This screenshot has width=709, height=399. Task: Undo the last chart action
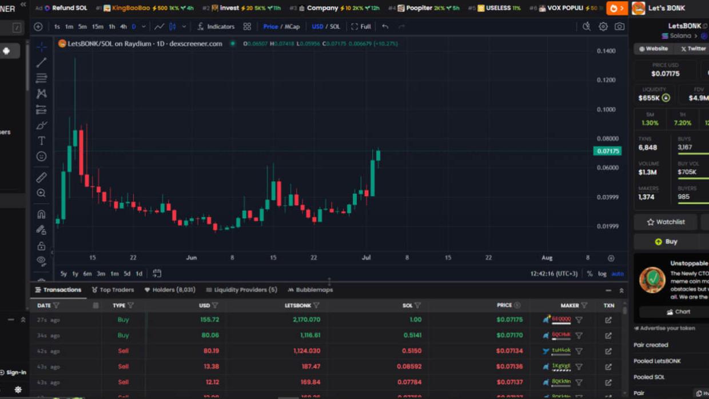tap(385, 27)
